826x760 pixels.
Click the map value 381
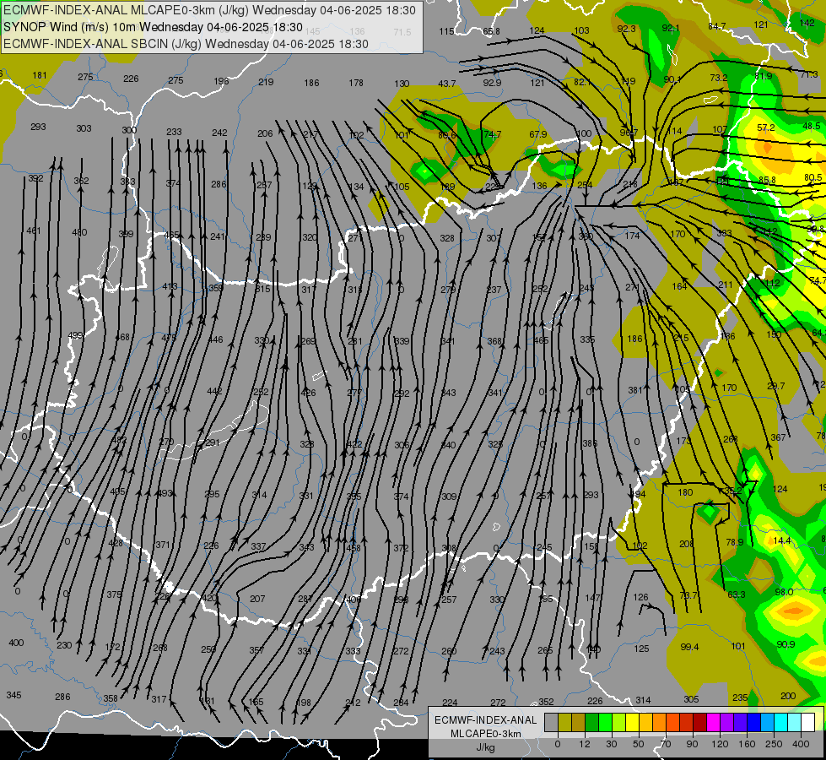point(635,390)
